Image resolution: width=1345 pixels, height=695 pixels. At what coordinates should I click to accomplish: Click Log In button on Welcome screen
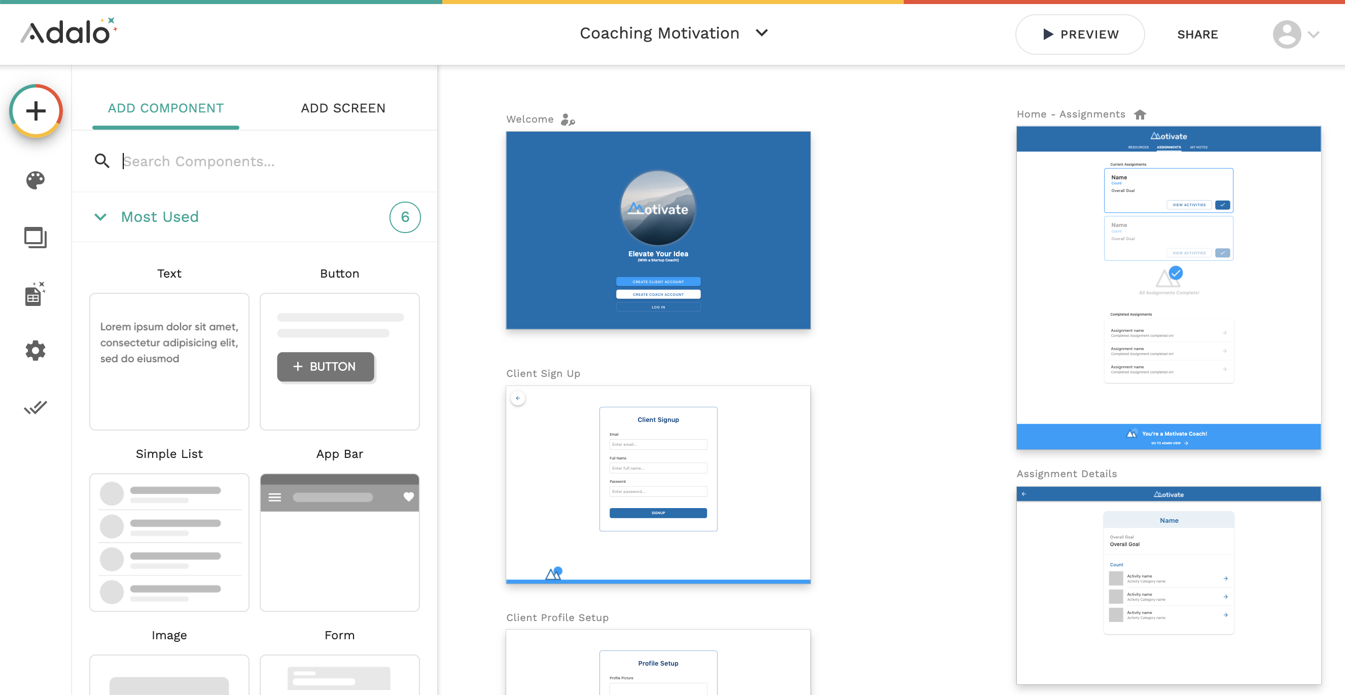coord(658,307)
